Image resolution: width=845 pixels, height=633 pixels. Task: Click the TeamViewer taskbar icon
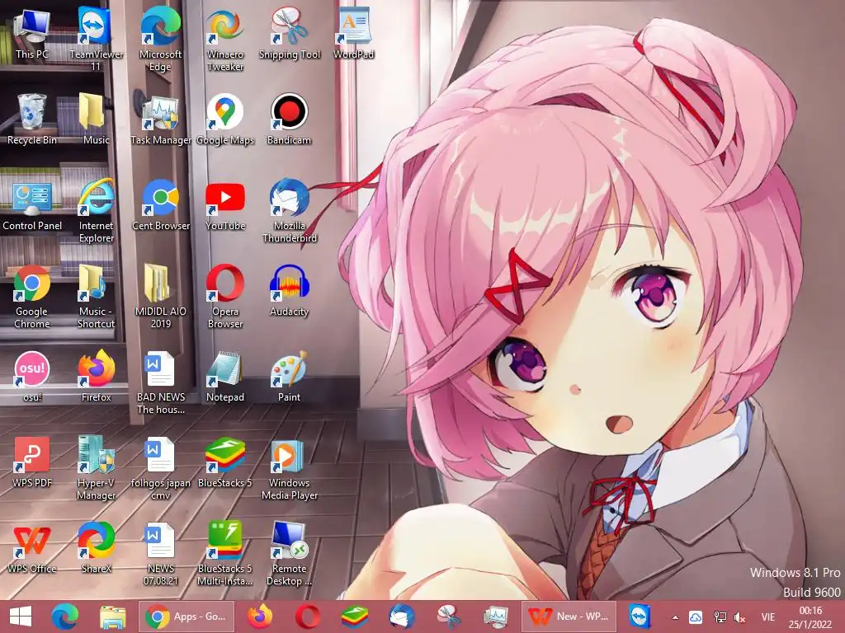tap(640, 617)
